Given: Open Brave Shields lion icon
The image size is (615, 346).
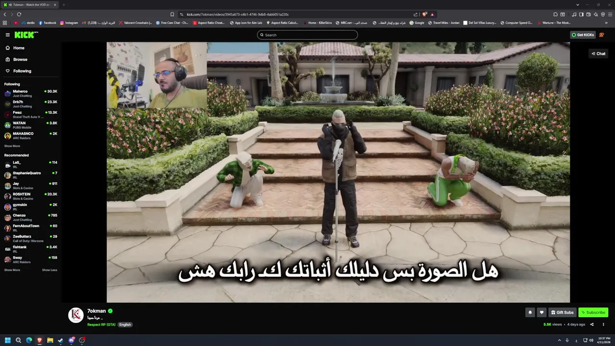Looking at the screenshot, I should click(x=424, y=14).
